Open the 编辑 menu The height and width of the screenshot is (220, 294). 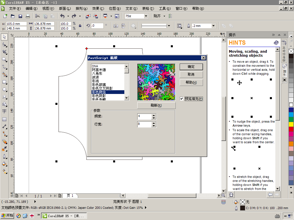click(x=32, y=9)
